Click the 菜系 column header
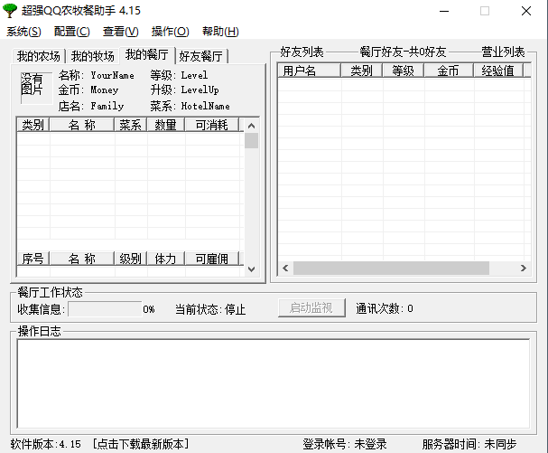This screenshot has width=548, height=453. pos(130,125)
